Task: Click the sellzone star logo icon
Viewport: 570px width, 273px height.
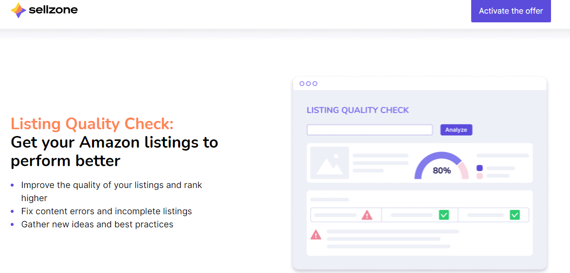Action: click(x=18, y=10)
